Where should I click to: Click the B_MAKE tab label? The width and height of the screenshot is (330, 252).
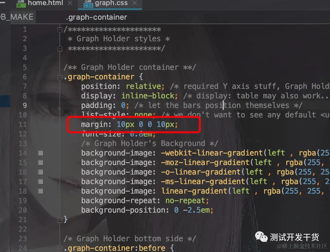pyautogui.click(x=16, y=17)
